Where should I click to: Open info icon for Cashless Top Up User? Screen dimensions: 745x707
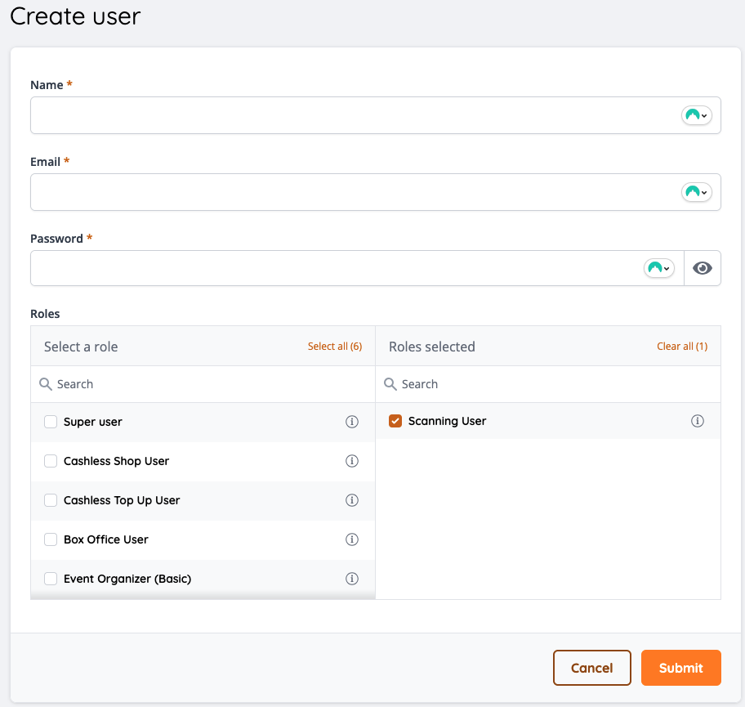tap(352, 500)
